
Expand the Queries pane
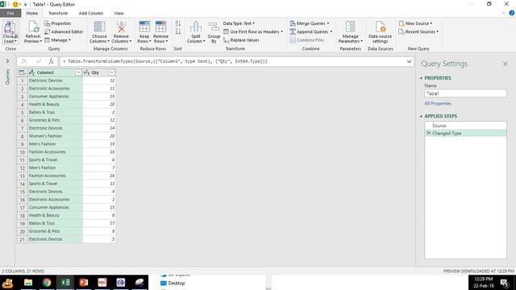pos(7,61)
